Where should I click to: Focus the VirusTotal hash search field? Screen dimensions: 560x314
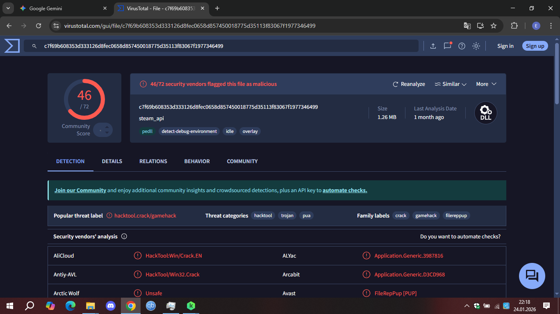pos(221,46)
